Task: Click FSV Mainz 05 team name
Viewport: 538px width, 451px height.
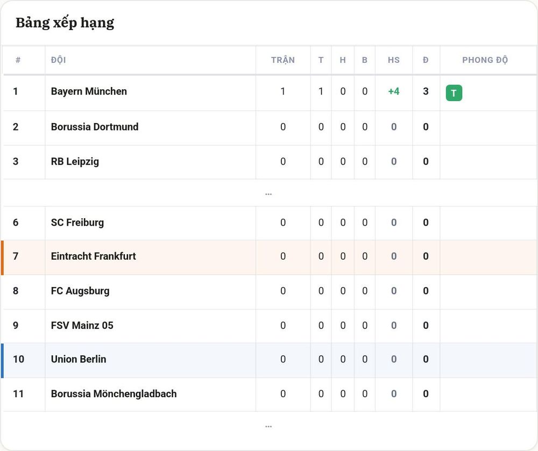Action: (82, 325)
